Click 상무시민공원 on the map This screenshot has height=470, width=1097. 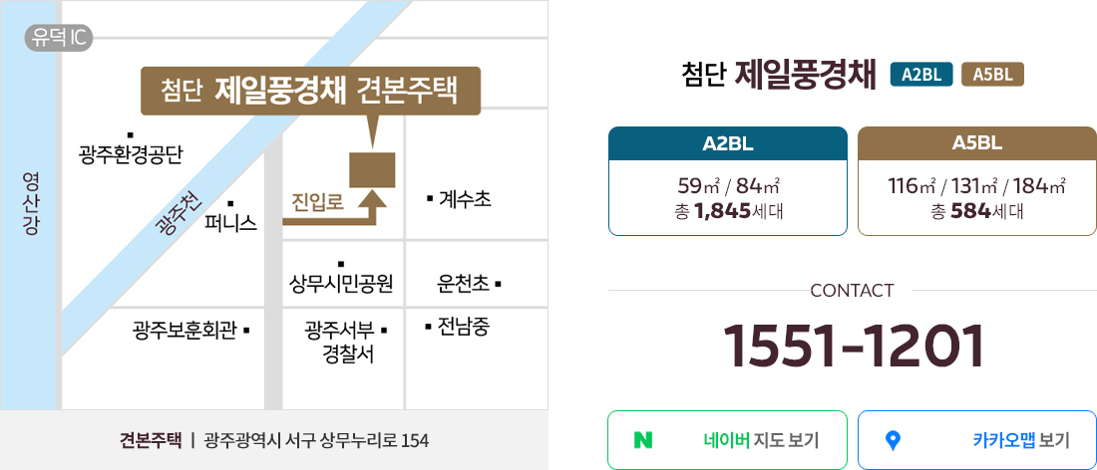point(341,283)
